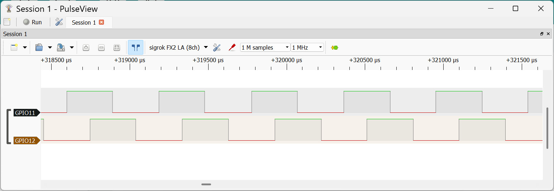This screenshot has height=191, width=554.
Task: Zoom to fit the waveform
Action: pyautogui.click(x=117, y=47)
